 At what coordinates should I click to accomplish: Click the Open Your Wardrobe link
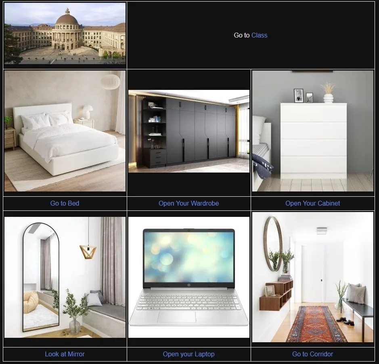[188, 203]
